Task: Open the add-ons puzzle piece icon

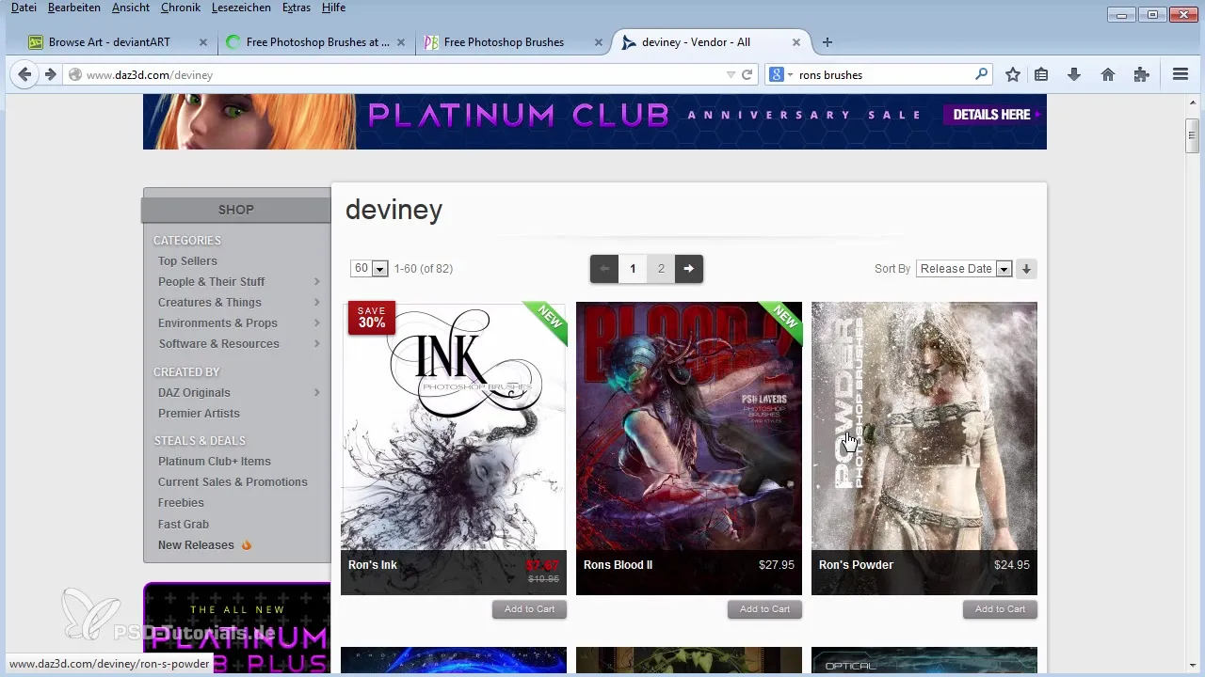Action: click(1142, 74)
